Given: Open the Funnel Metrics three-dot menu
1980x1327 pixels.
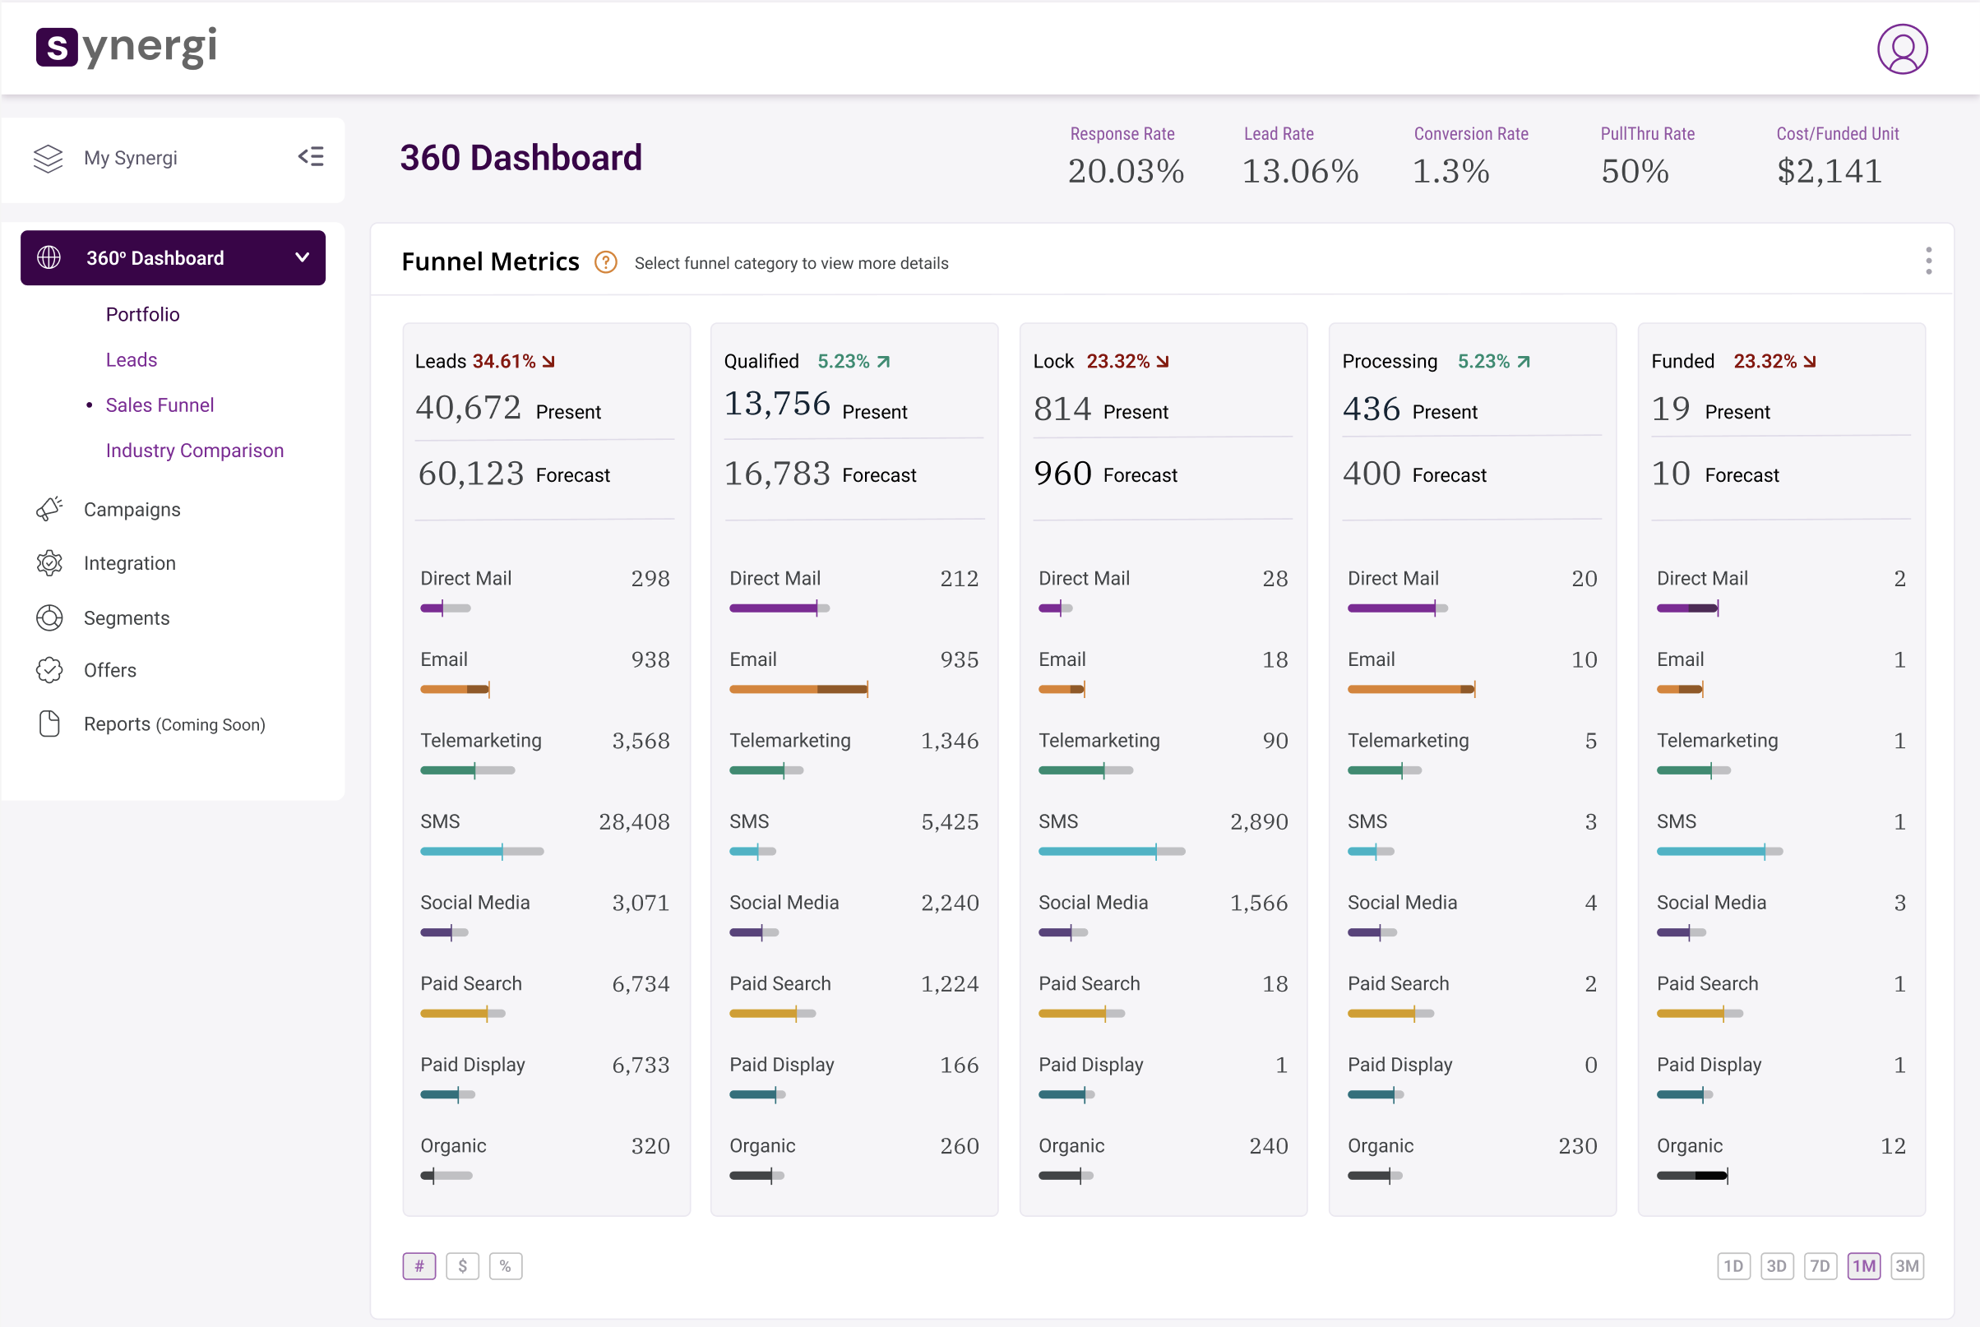Looking at the screenshot, I should click(1928, 261).
